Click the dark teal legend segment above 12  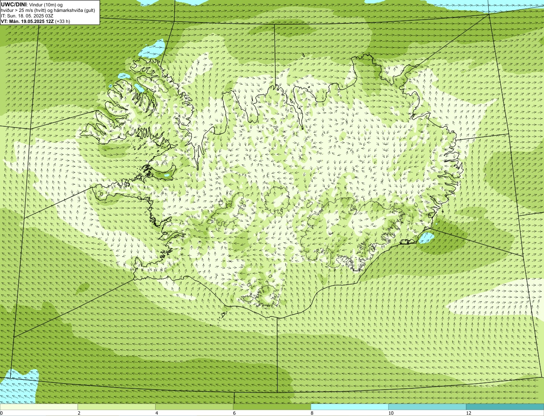(505, 407)
